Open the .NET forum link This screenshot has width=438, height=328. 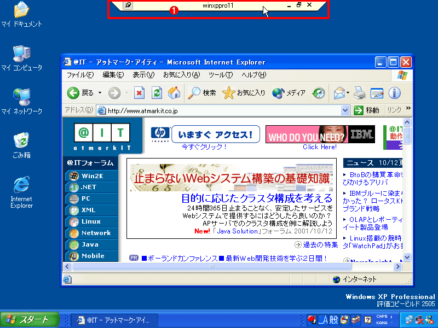point(91,187)
